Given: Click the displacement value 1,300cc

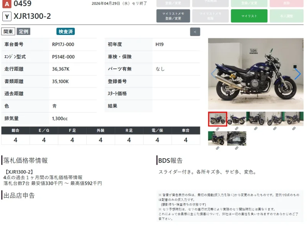Looking at the screenshot, I should pos(60,118).
